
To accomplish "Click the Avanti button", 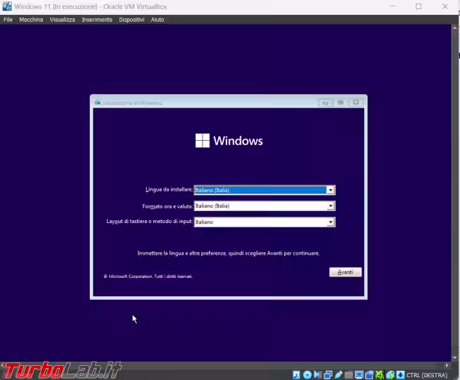I will pos(345,272).
